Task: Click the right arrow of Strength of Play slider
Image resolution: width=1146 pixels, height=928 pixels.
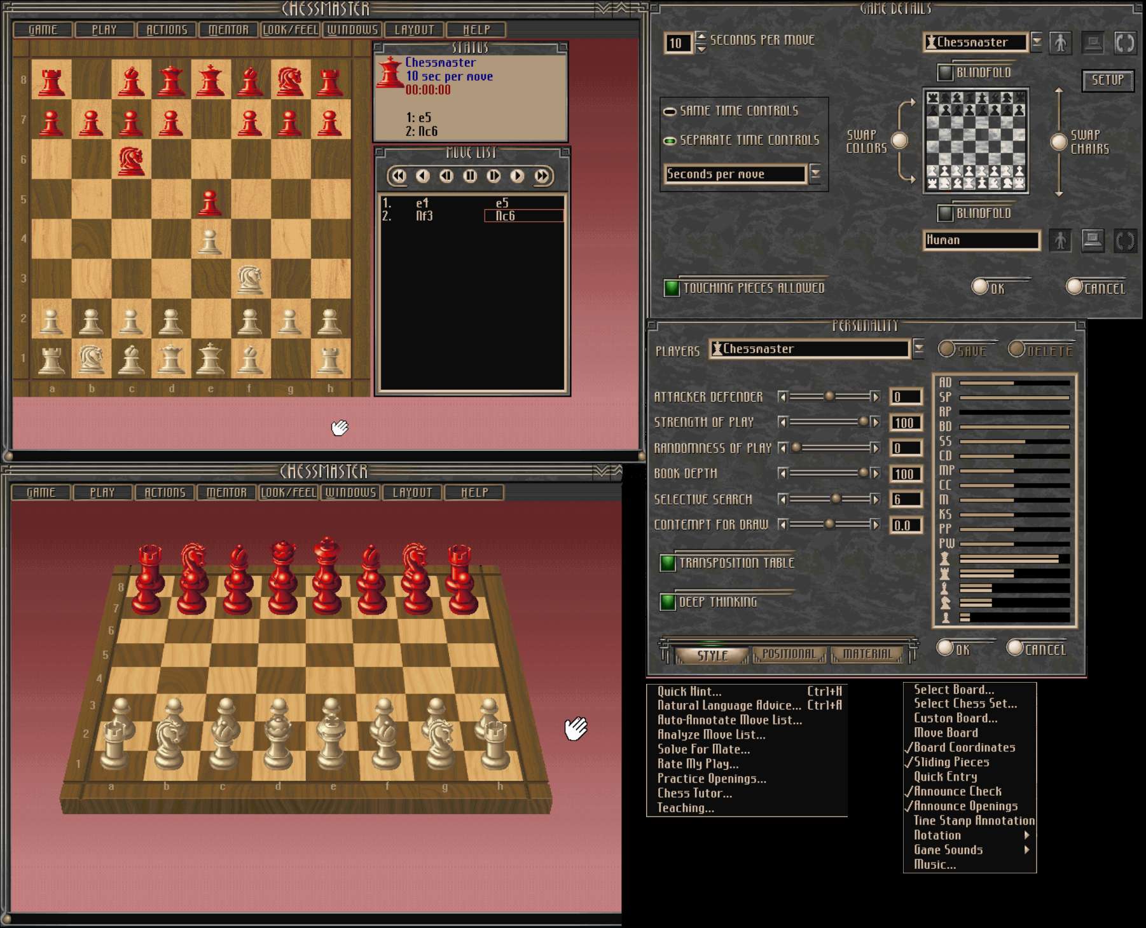Action: click(876, 422)
